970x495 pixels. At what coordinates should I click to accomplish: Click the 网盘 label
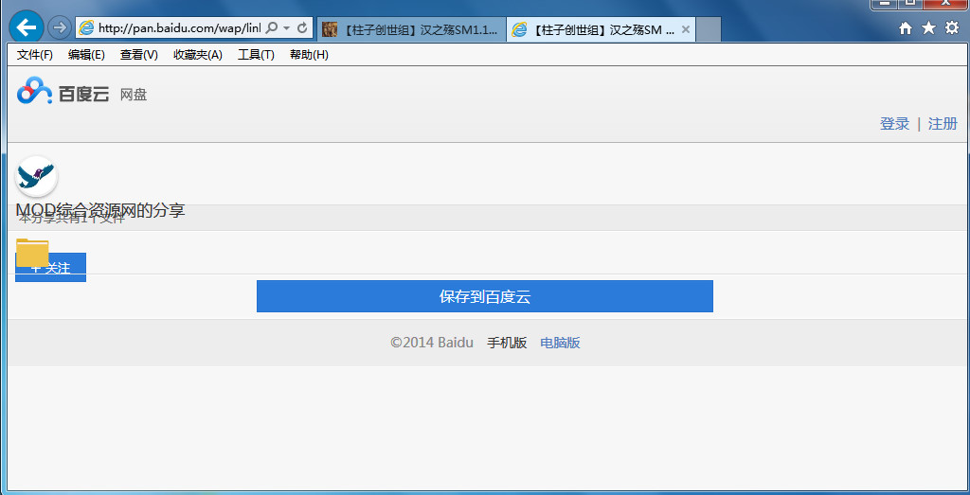(x=133, y=95)
